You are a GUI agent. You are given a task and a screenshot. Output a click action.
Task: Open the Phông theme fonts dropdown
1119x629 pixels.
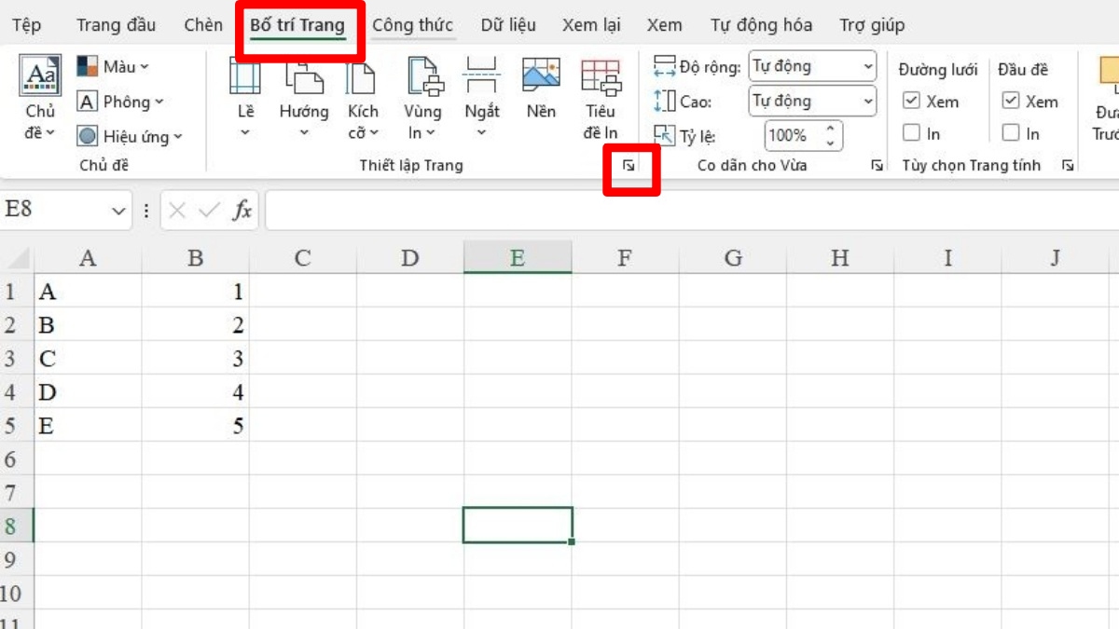point(120,102)
